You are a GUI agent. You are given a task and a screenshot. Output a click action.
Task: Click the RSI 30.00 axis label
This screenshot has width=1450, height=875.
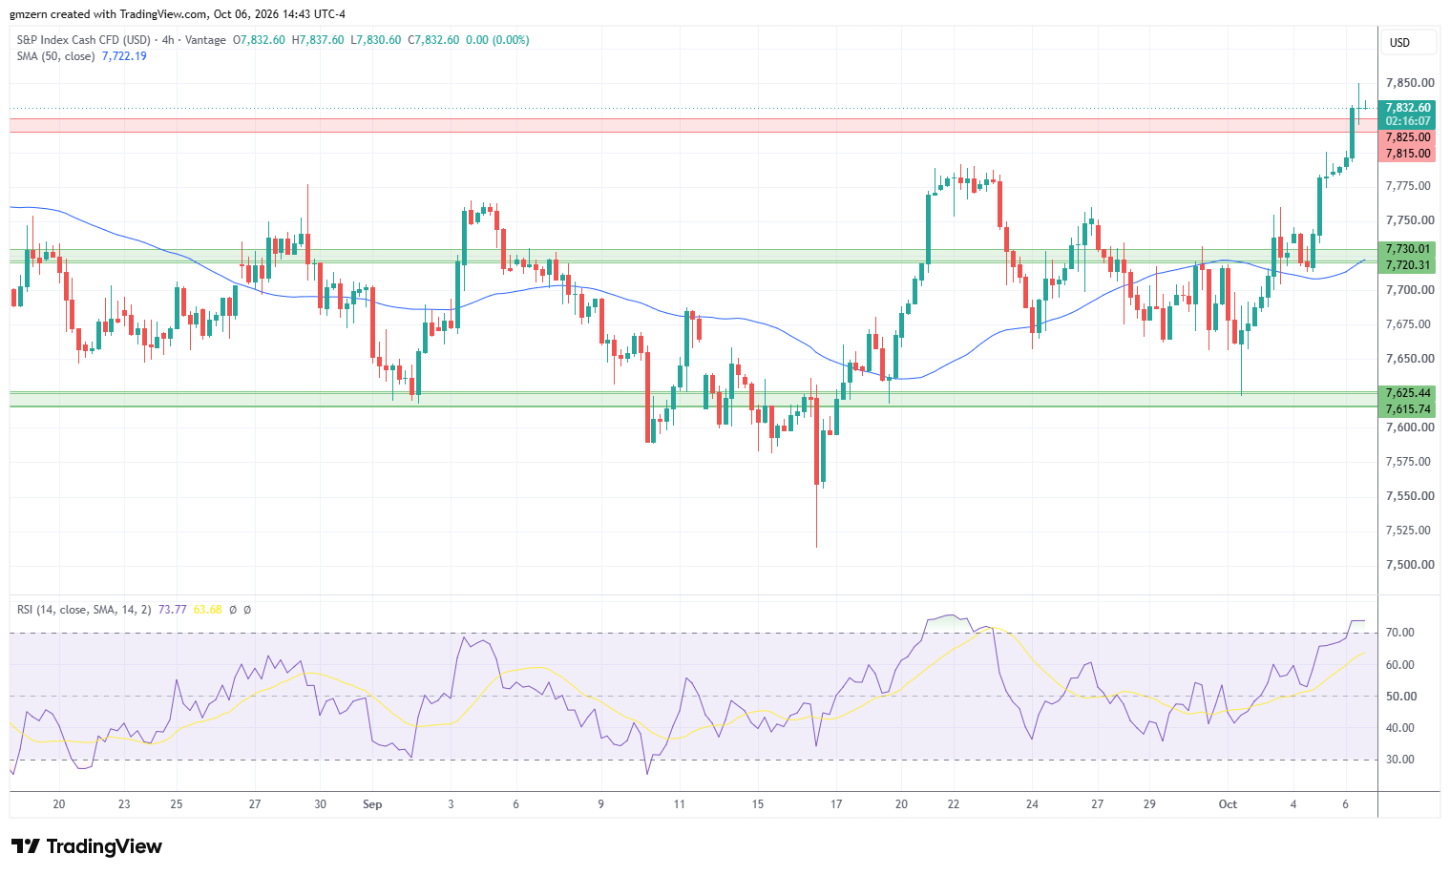(x=1400, y=760)
